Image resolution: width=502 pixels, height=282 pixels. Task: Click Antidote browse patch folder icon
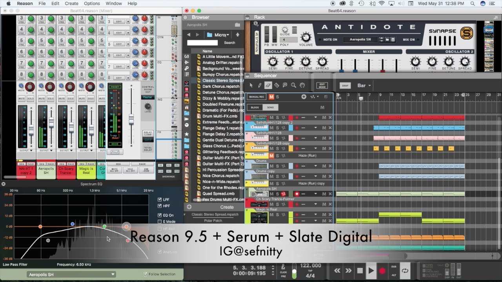pos(387,40)
